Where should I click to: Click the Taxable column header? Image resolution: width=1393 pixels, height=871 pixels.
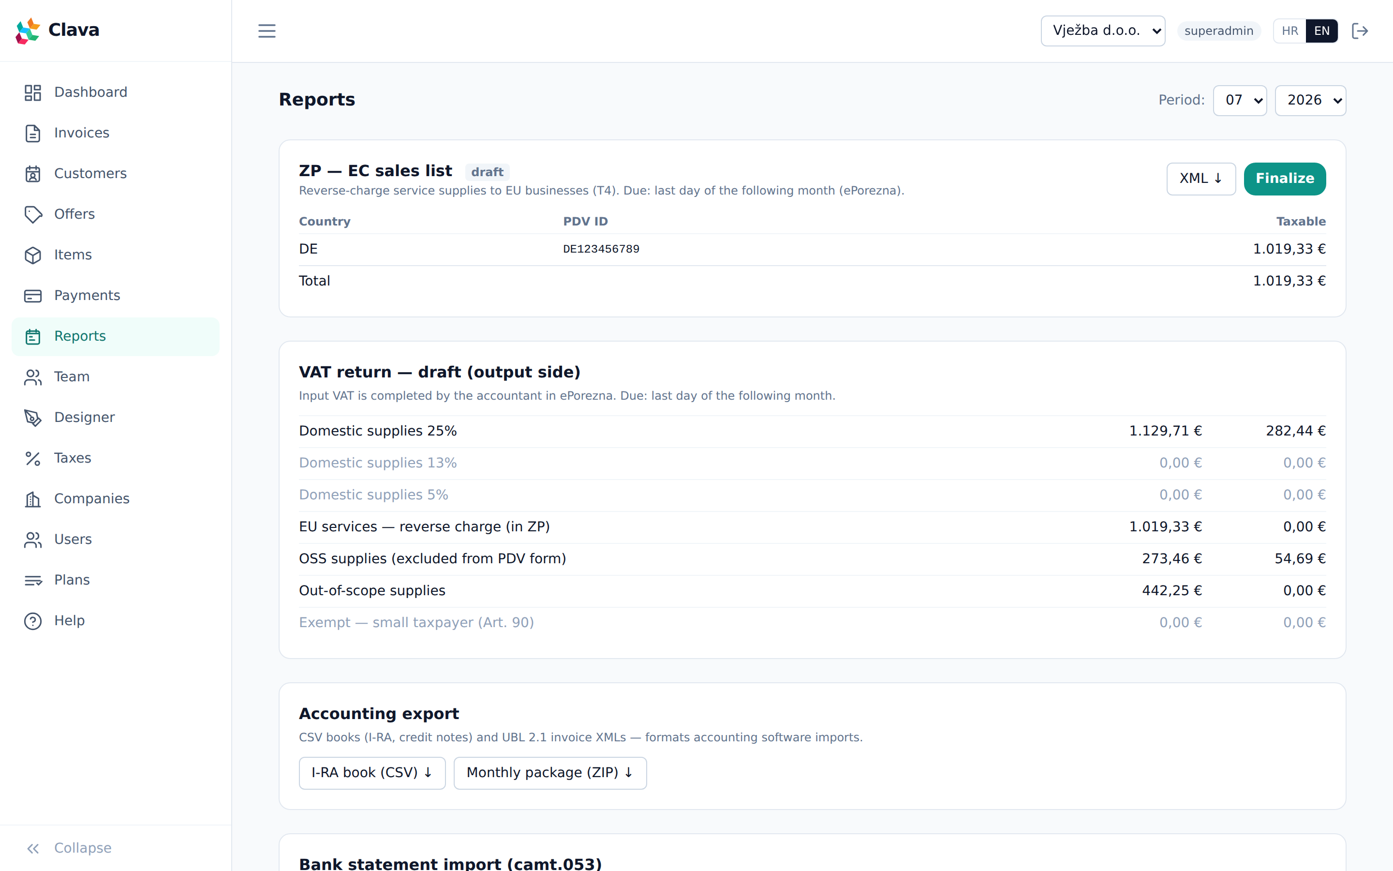1301,222
